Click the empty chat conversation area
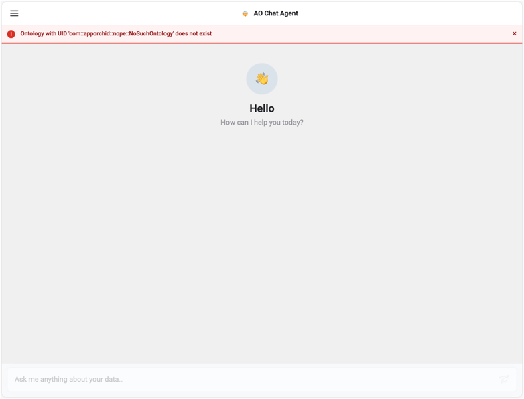524x399 pixels. coord(262,244)
